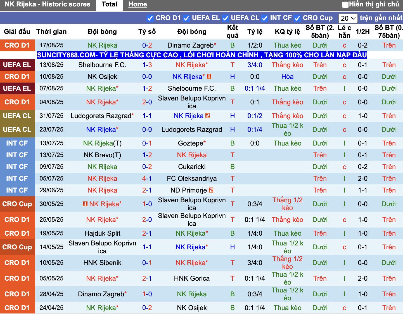
Task: Click the date 23/07/25
Action: pyautogui.click(x=51, y=130)
